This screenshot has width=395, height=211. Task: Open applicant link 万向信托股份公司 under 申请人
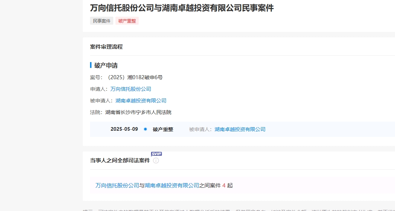pos(131,89)
